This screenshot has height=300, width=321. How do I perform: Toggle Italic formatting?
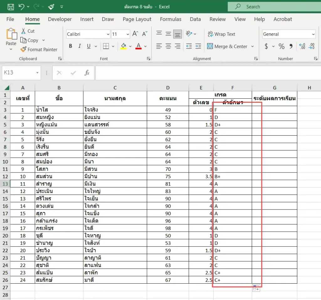79,46
